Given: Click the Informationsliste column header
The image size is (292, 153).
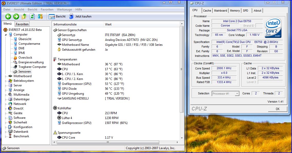Looking at the screenshot, I should [78, 24].
